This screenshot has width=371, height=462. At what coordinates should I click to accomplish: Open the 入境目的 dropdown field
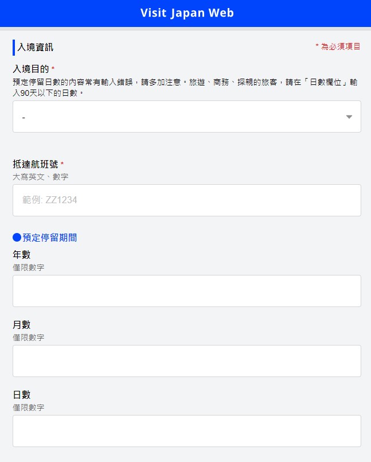178,117
